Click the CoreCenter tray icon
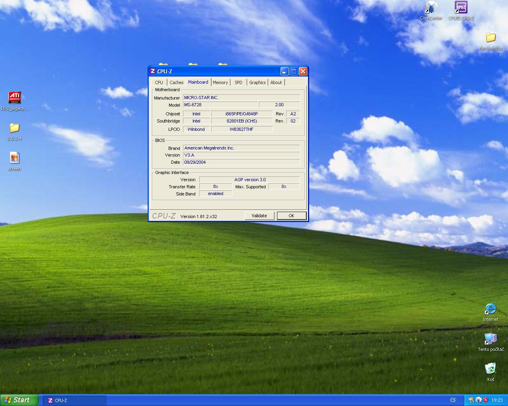Image resolution: width=508 pixels, height=406 pixels. pos(479,400)
